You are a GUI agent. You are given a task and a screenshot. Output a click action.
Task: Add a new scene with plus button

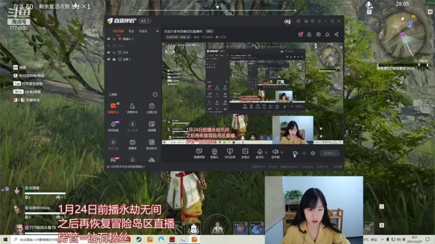[x=157, y=31]
